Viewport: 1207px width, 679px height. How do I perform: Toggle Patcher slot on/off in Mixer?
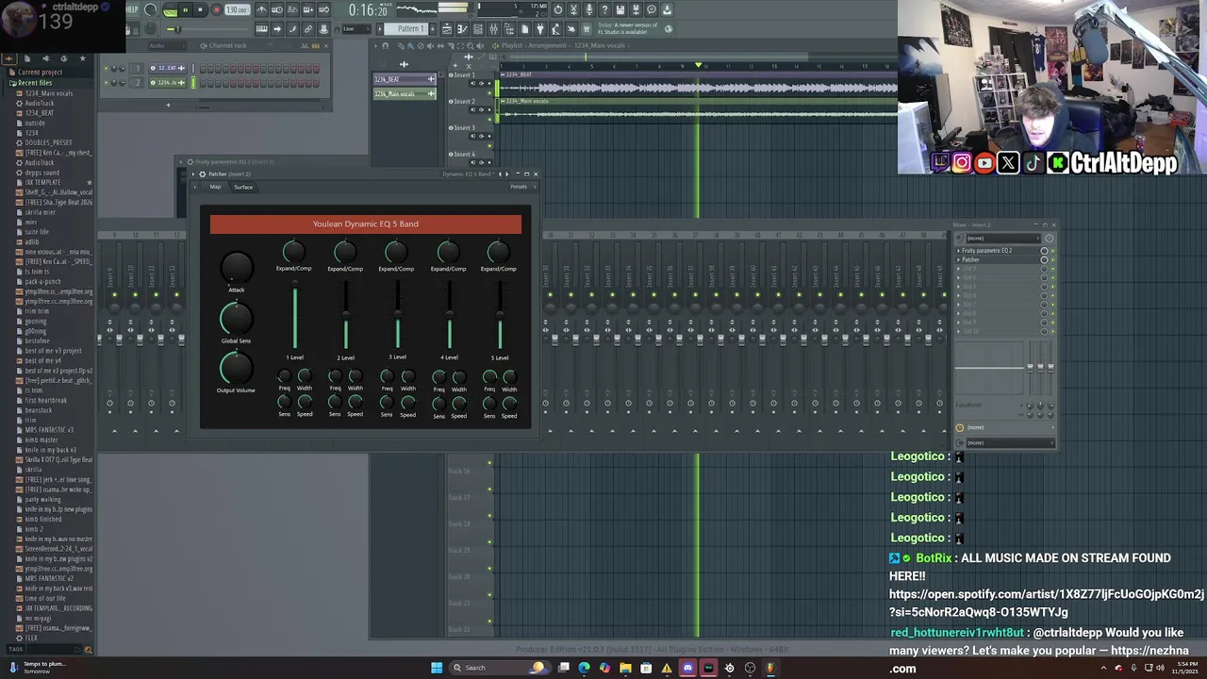1052,259
